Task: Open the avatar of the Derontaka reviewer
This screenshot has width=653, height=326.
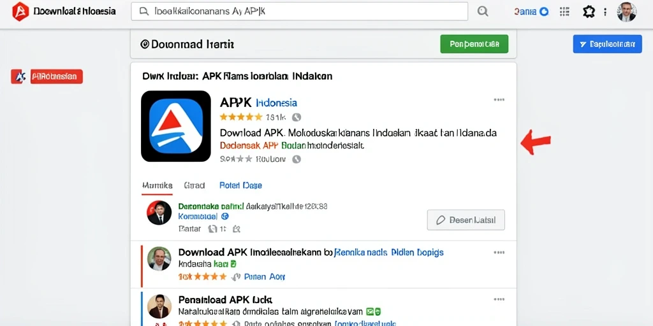Action: (159, 213)
